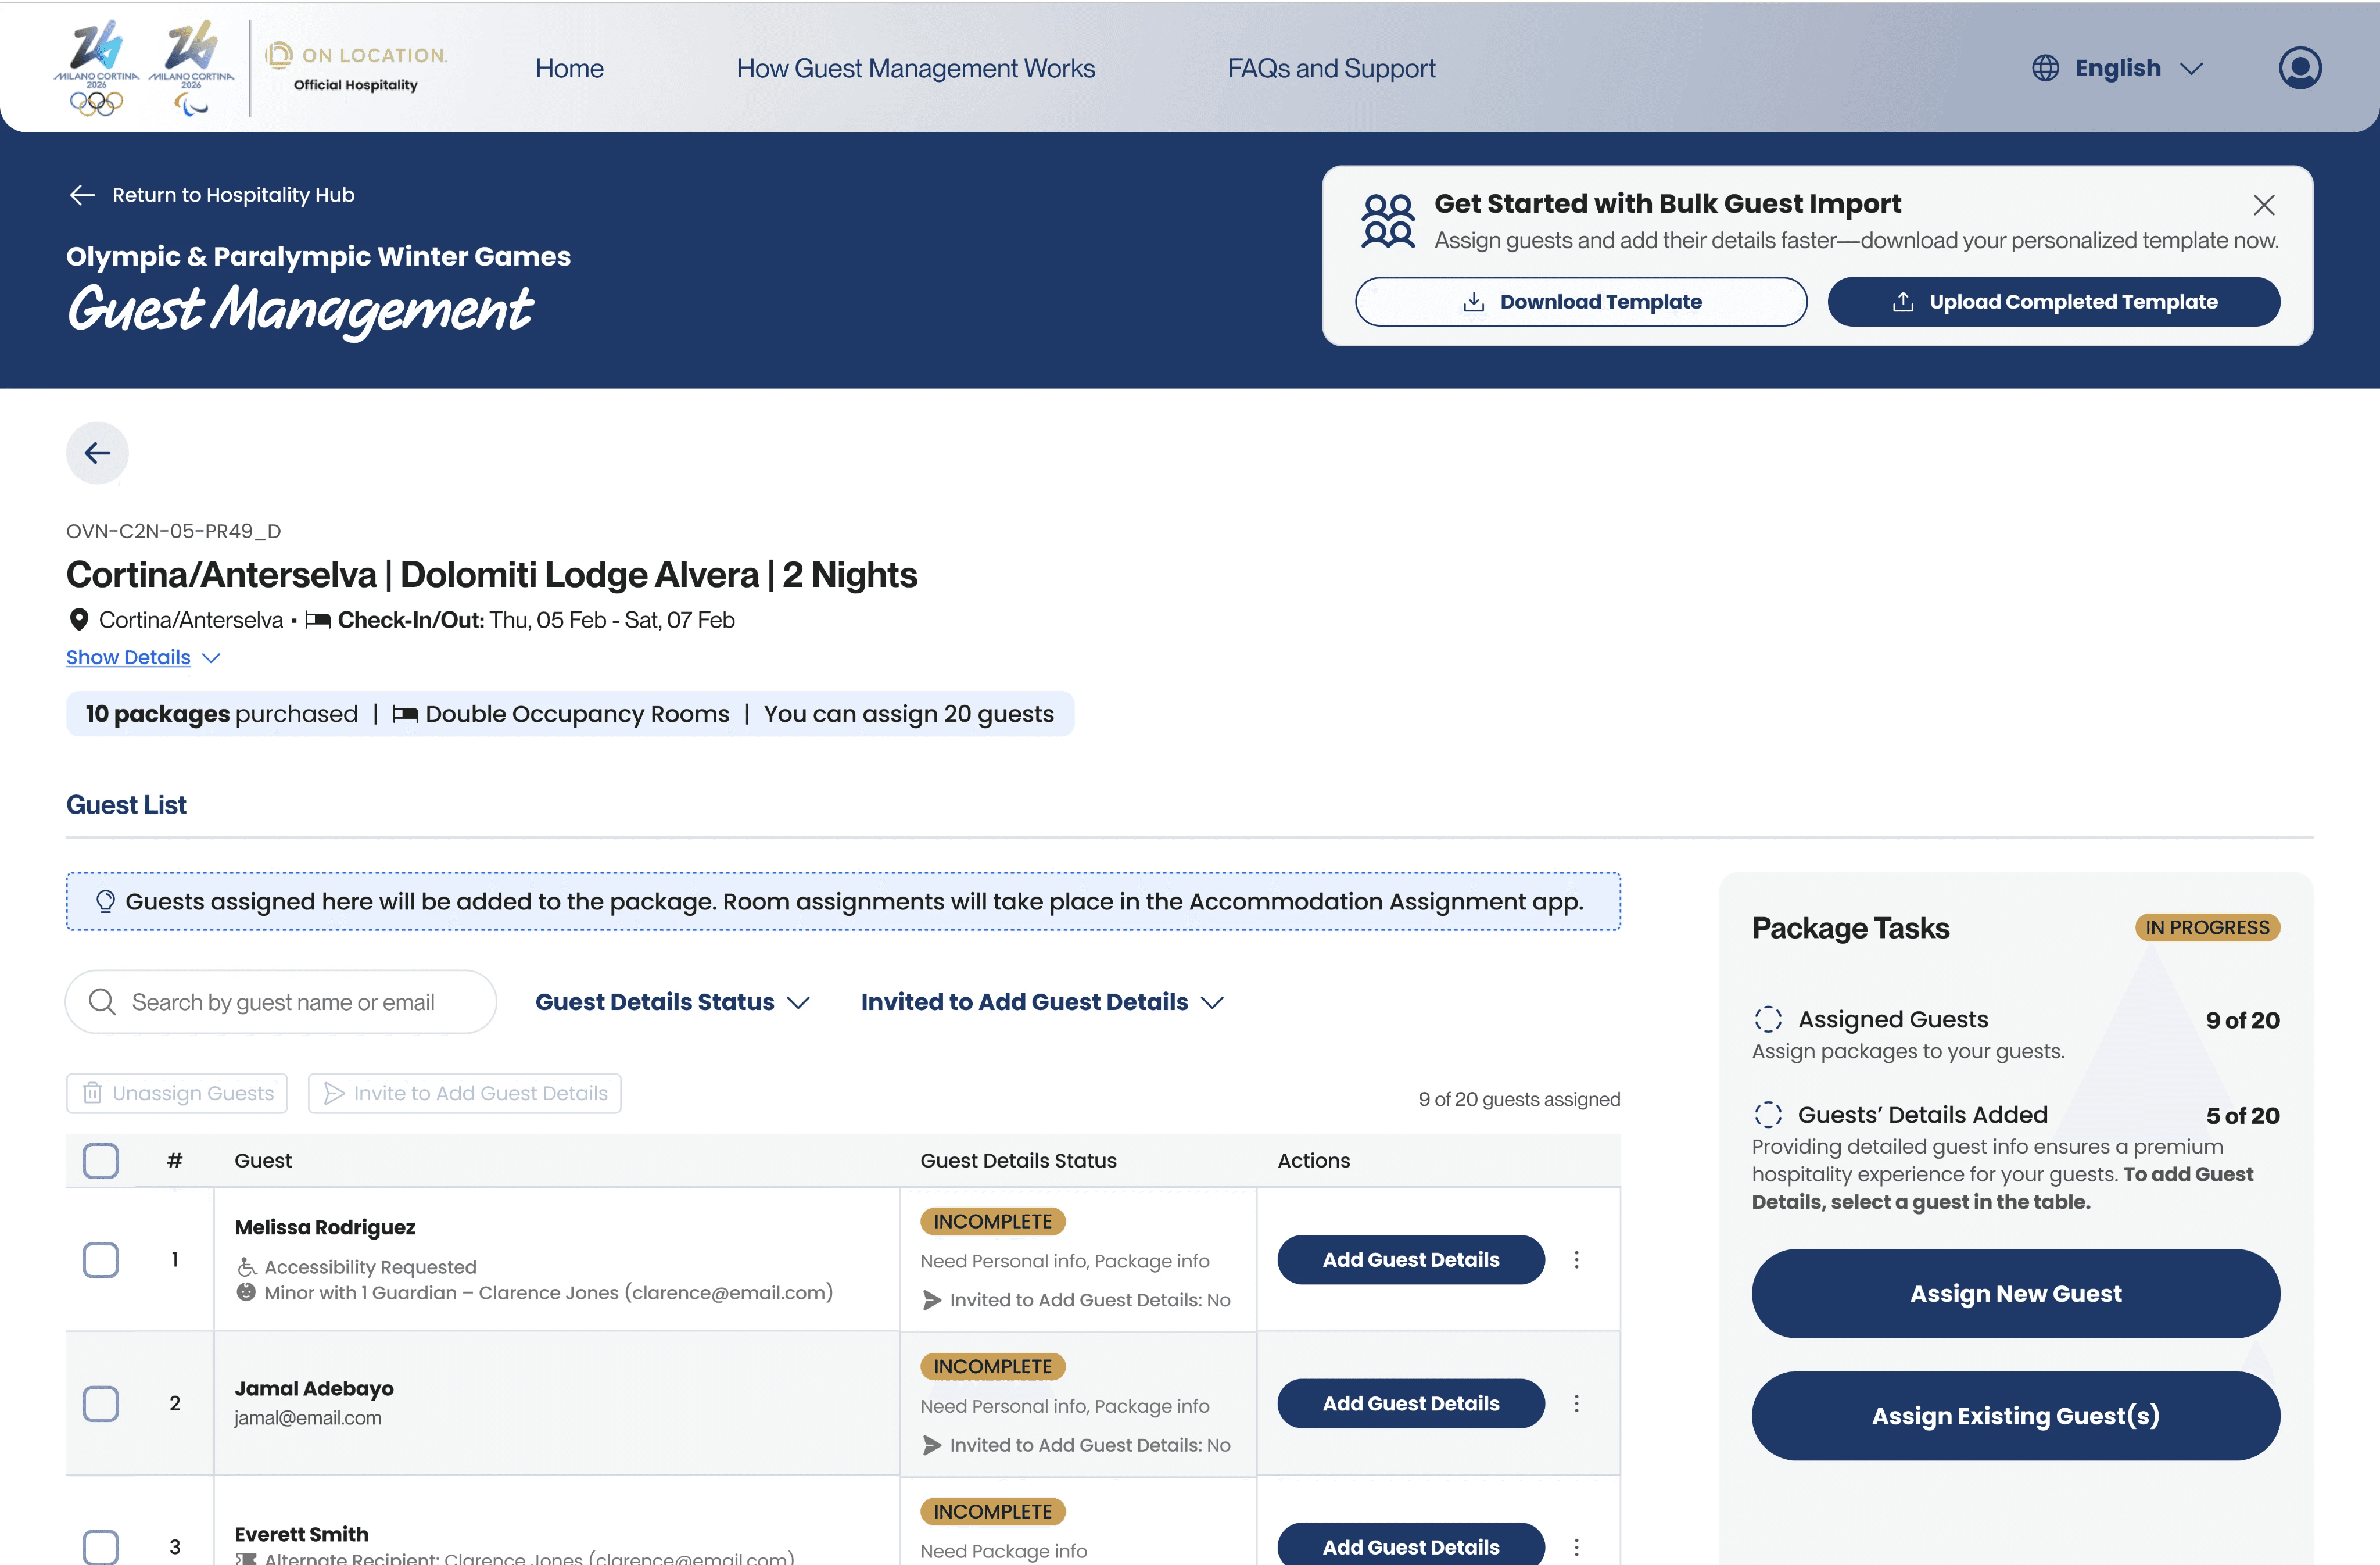Click the Assigned Guests progress circle icon

1768,1019
